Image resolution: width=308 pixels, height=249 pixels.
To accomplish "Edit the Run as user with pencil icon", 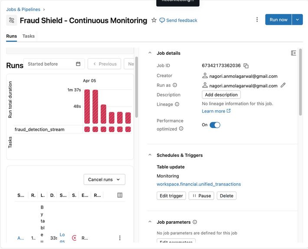I will click(x=283, y=85).
